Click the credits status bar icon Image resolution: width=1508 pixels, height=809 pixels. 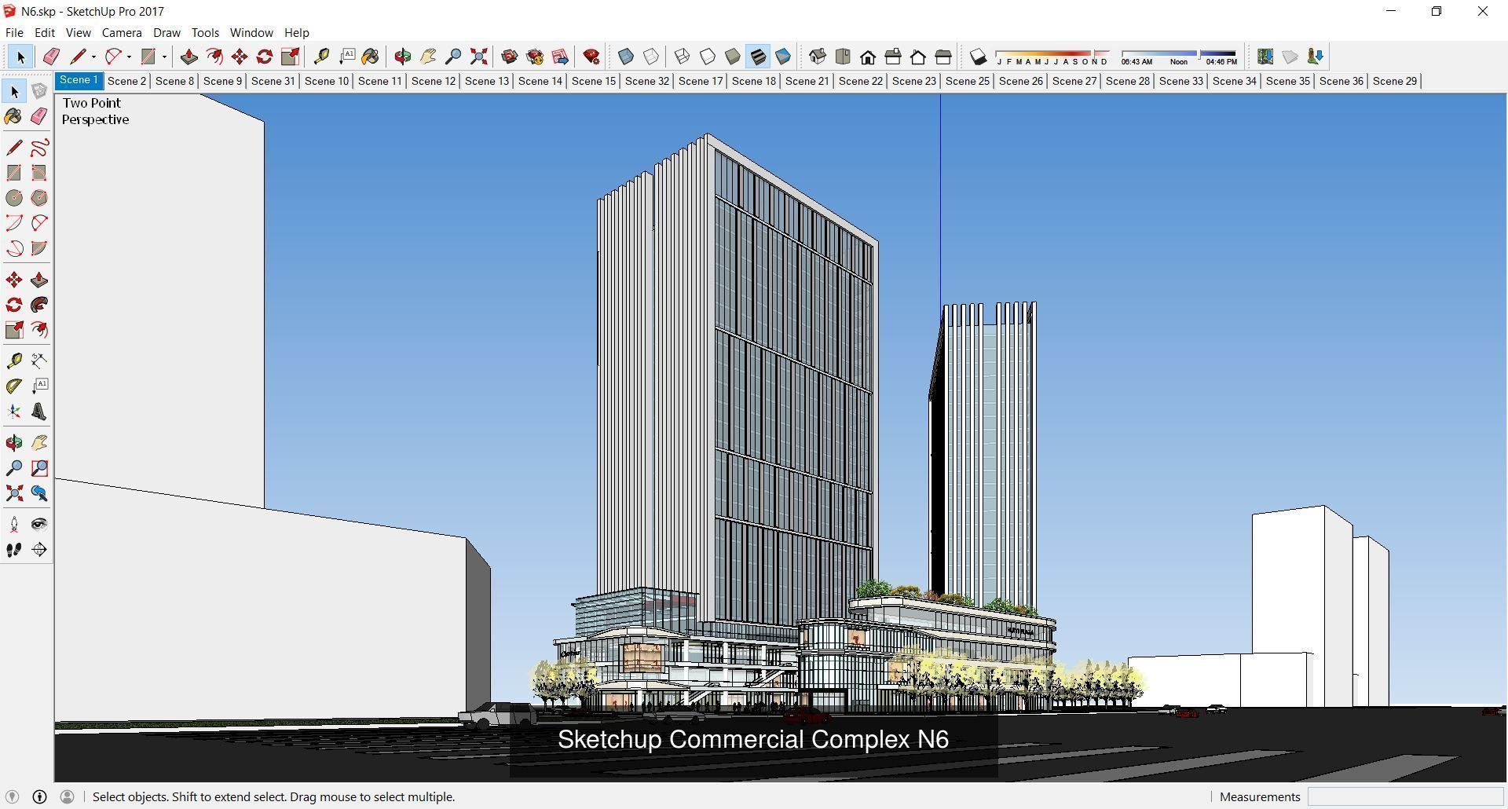40,797
